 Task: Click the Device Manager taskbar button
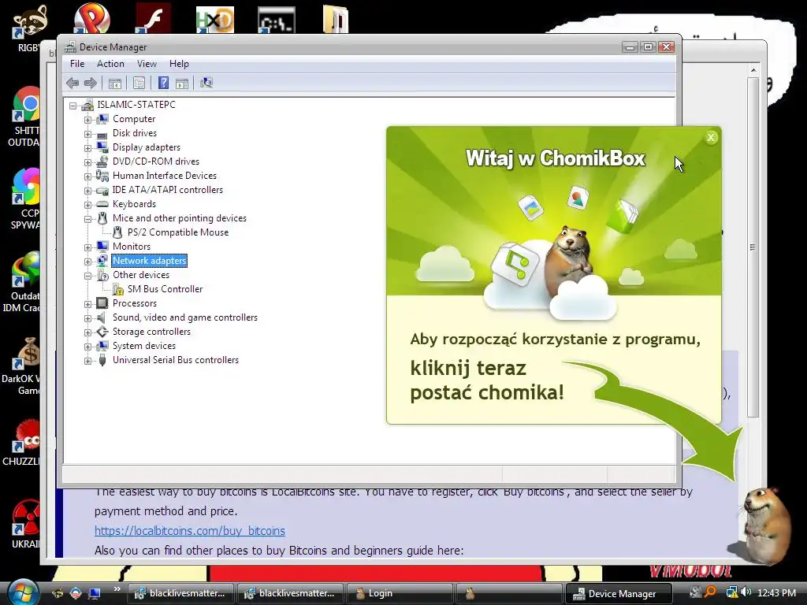click(618, 594)
